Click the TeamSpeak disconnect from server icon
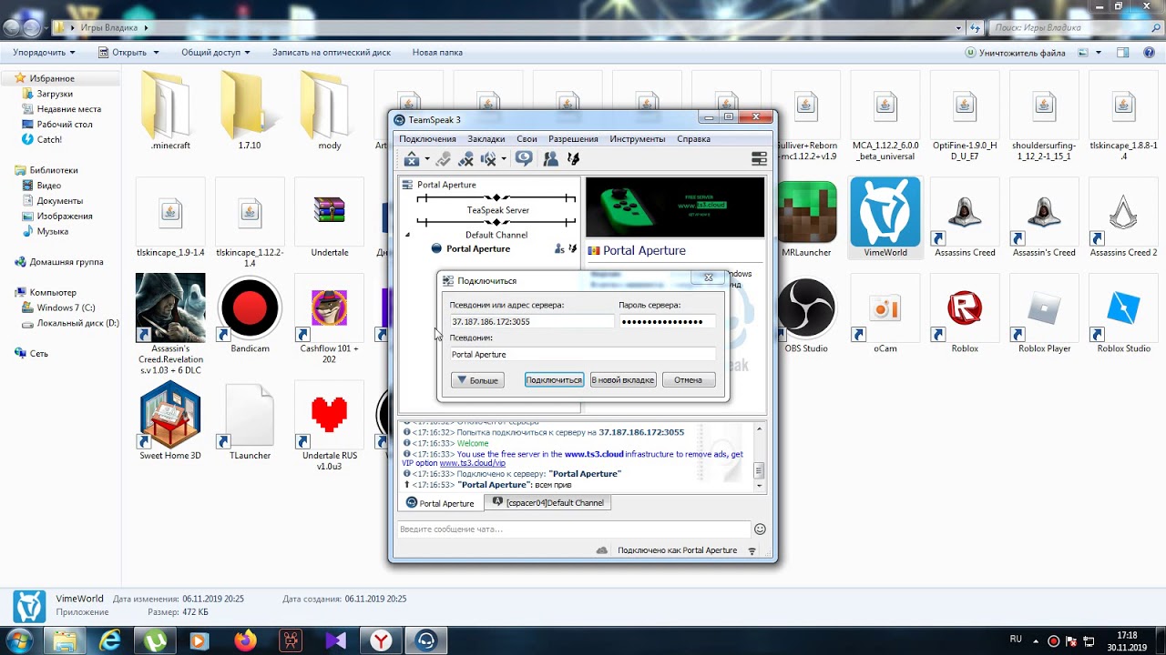Image resolution: width=1166 pixels, height=655 pixels. 412,159
